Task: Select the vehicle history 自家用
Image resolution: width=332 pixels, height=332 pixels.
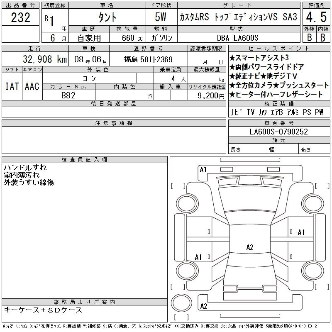Action: pos(89,38)
